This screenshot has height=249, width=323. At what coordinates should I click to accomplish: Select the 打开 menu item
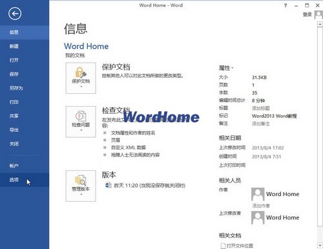pos(25,60)
